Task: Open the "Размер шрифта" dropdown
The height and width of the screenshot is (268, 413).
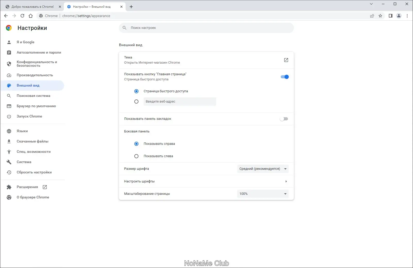Action: [262, 169]
